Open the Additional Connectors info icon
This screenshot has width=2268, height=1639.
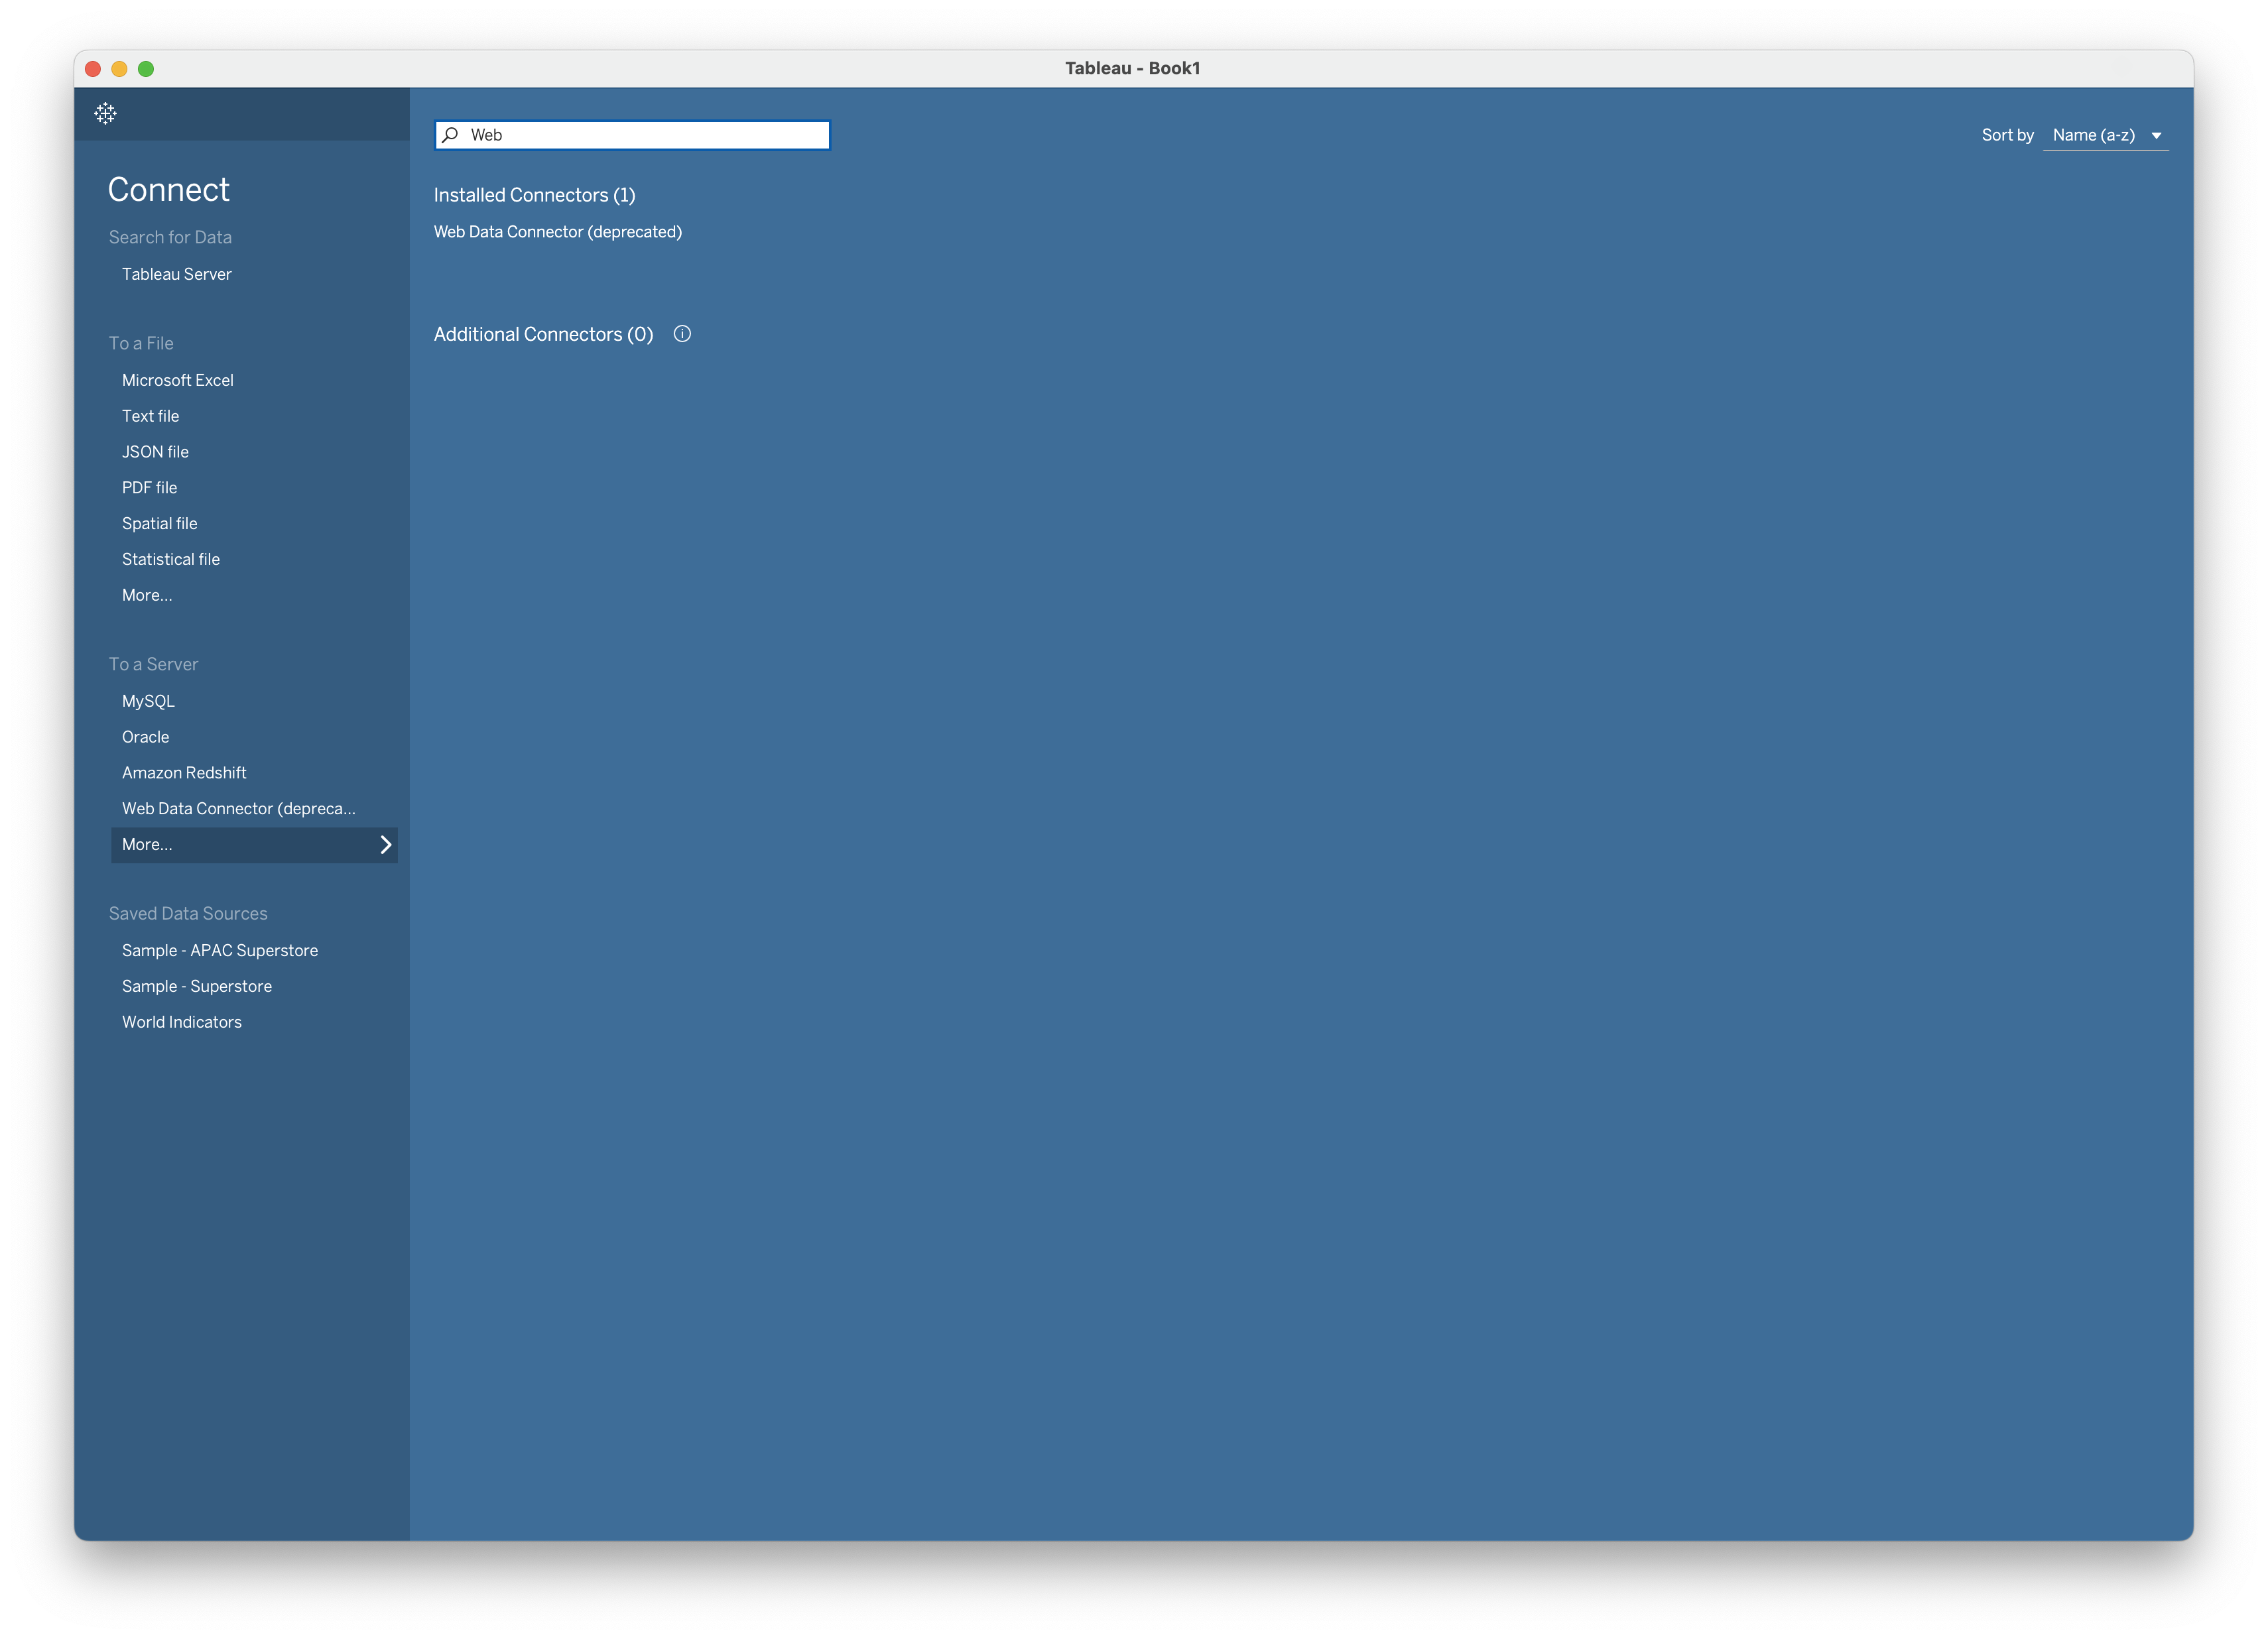682,334
